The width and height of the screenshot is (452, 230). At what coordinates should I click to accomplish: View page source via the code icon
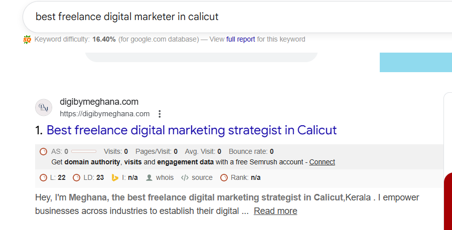point(185,177)
